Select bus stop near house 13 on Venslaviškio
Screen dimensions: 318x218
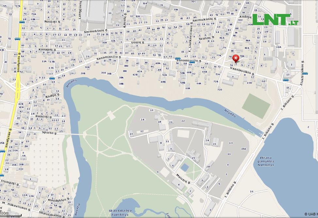pos(286,80)
